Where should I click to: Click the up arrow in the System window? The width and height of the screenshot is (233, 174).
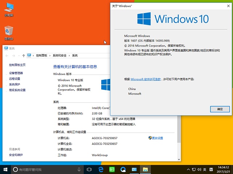pos(24,55)
